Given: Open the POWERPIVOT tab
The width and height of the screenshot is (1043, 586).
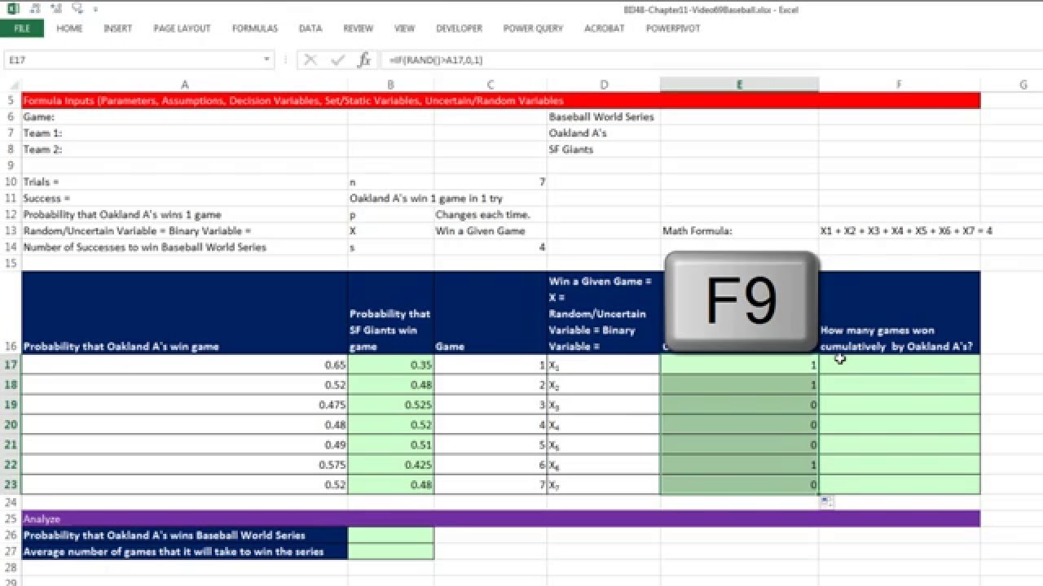Looking at the screenshot, I should [673, 28].
